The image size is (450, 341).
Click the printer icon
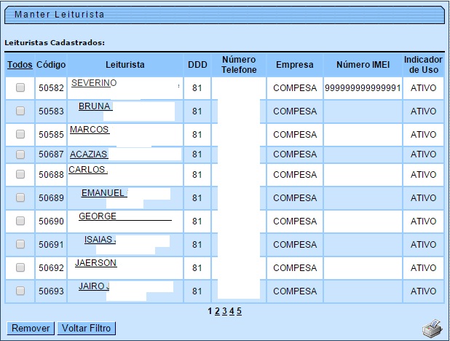point(431,329)
